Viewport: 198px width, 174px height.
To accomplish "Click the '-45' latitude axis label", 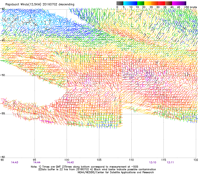I will coord(2,40).
